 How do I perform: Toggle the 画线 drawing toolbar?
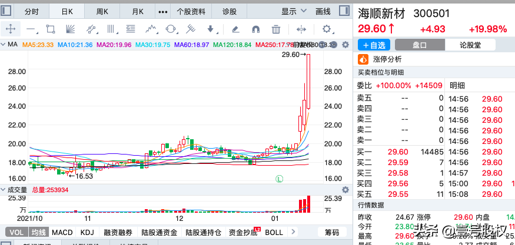323,12
